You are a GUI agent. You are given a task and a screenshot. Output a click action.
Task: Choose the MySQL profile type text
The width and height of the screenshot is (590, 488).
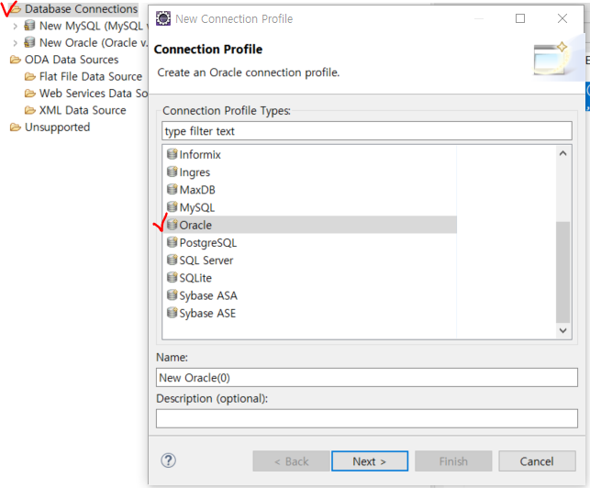tap(197, 207)
